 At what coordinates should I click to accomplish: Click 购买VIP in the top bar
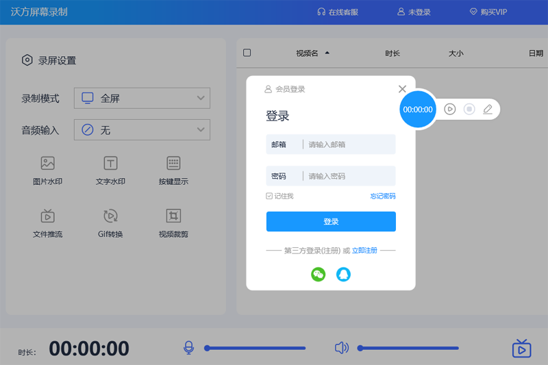coord(488,12)
